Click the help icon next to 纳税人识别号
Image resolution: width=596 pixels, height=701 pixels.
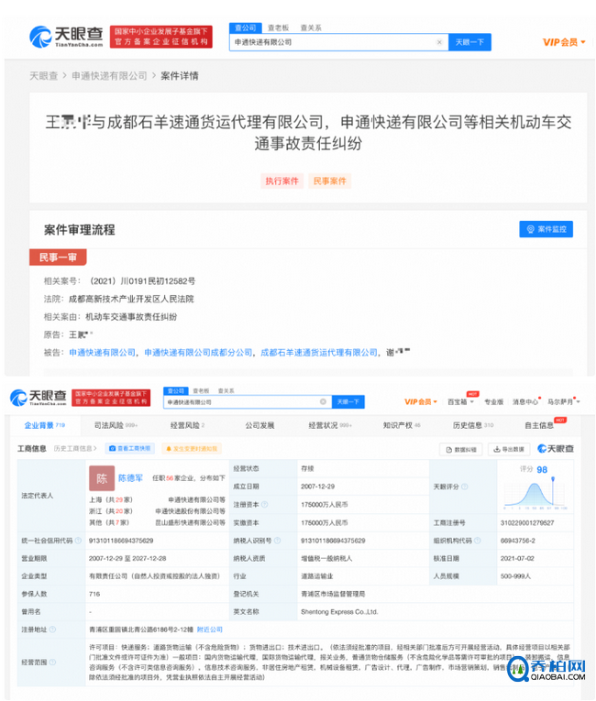[x=278, y=541]
